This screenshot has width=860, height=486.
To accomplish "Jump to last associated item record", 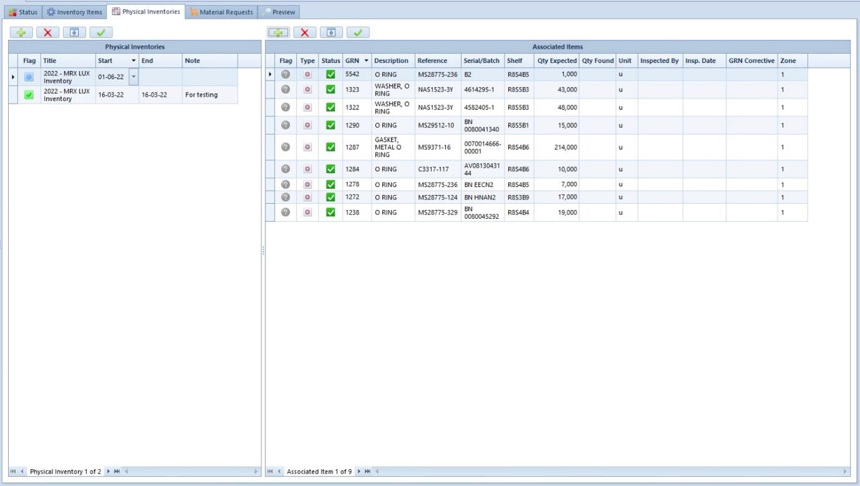I will click(367, 472).
